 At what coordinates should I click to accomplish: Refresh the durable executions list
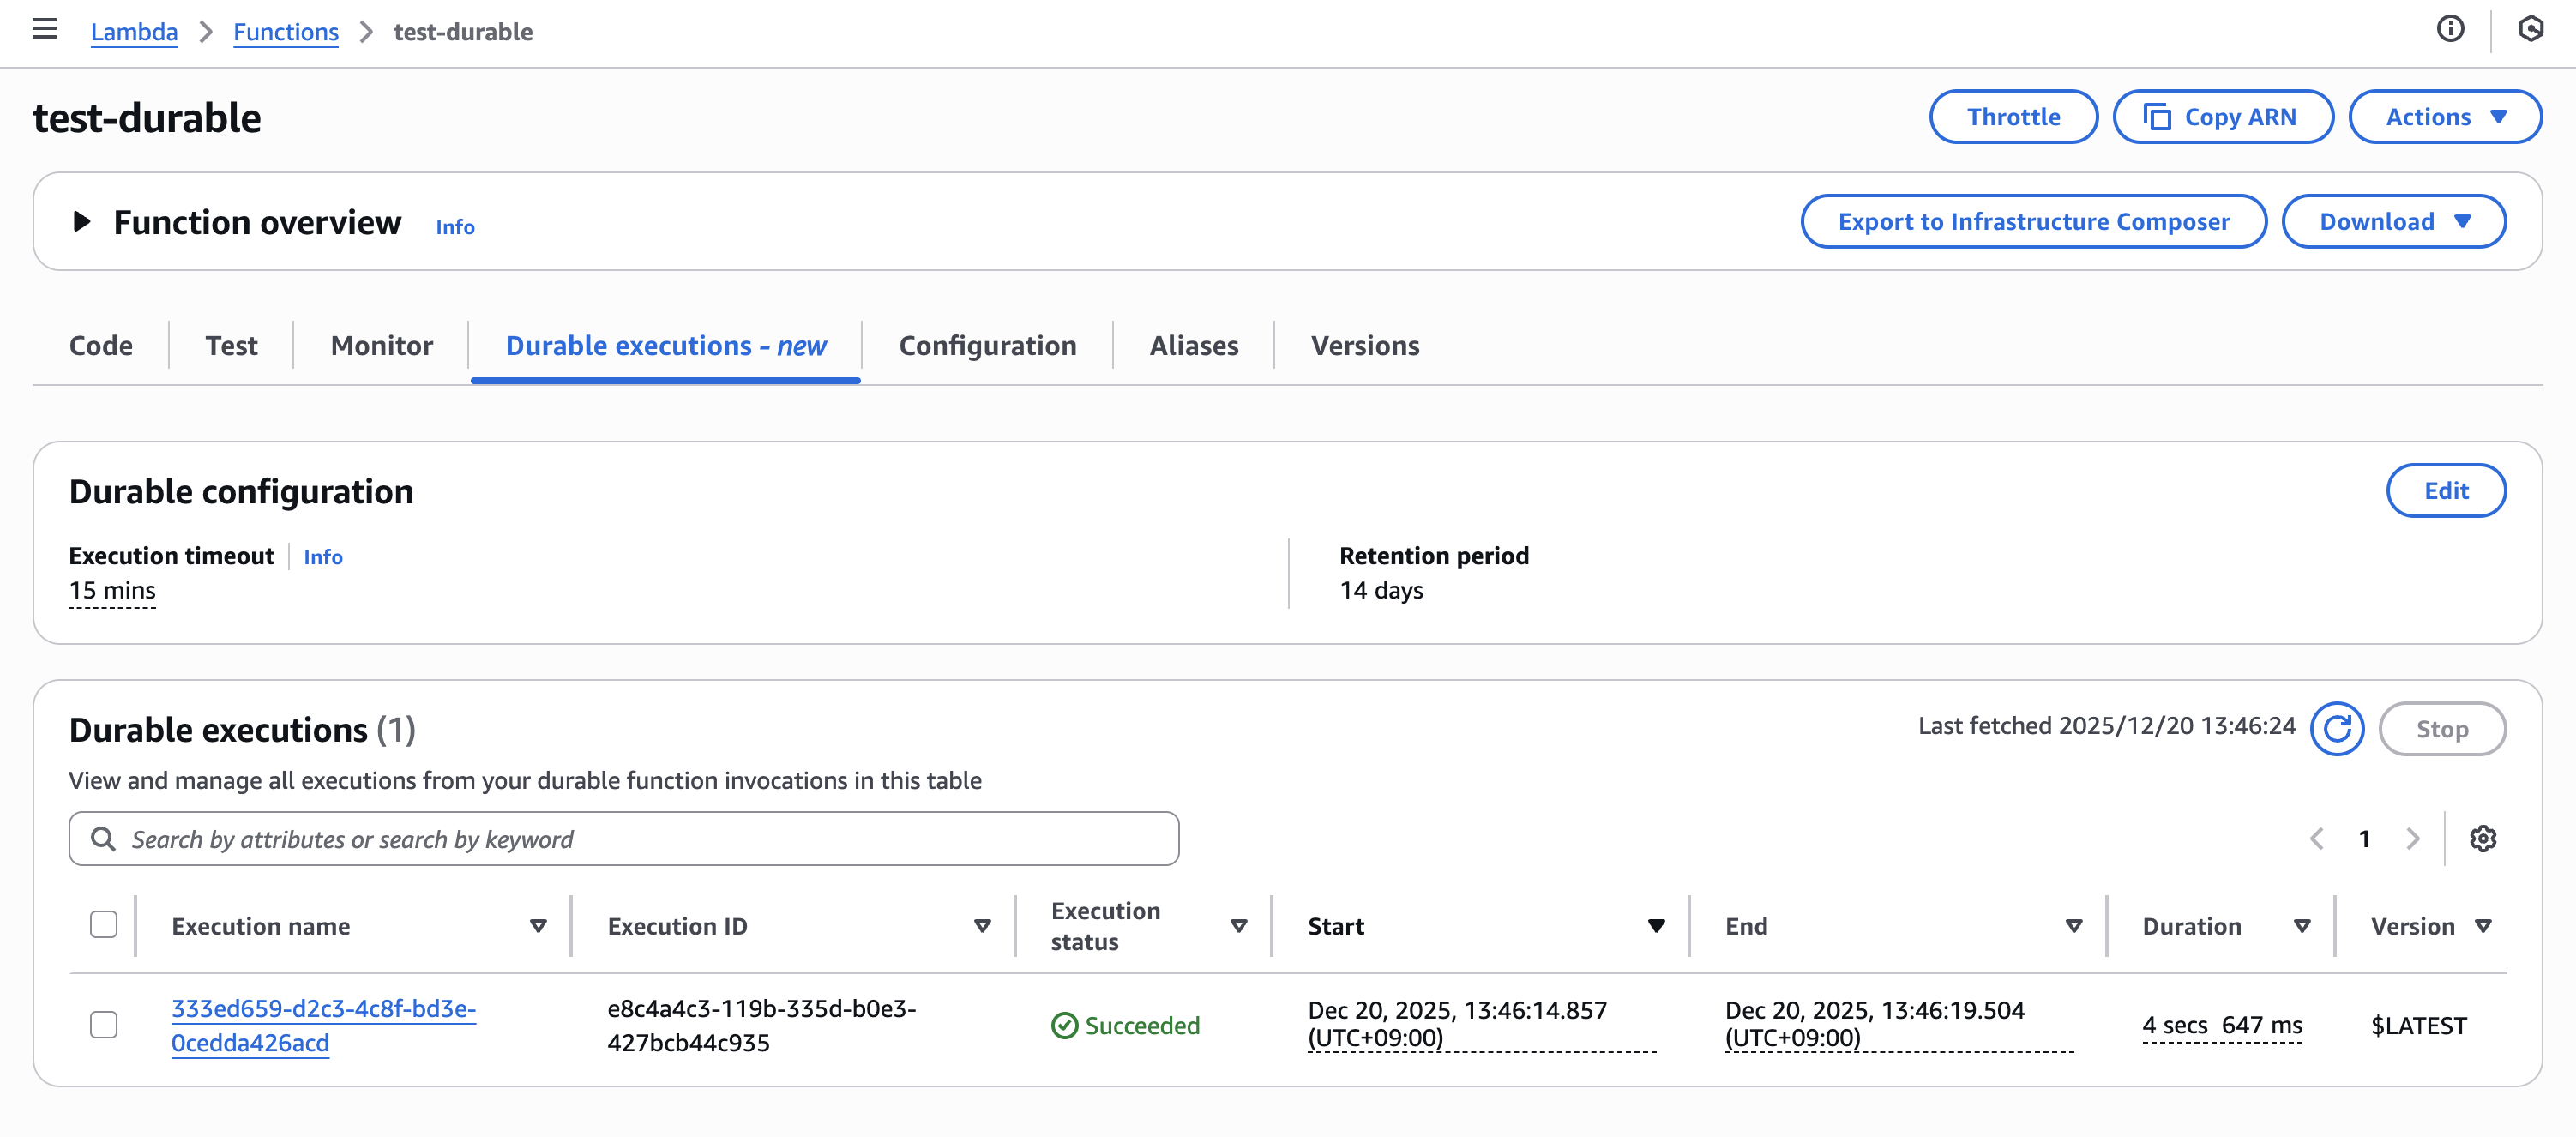[x=2336, y=729]
